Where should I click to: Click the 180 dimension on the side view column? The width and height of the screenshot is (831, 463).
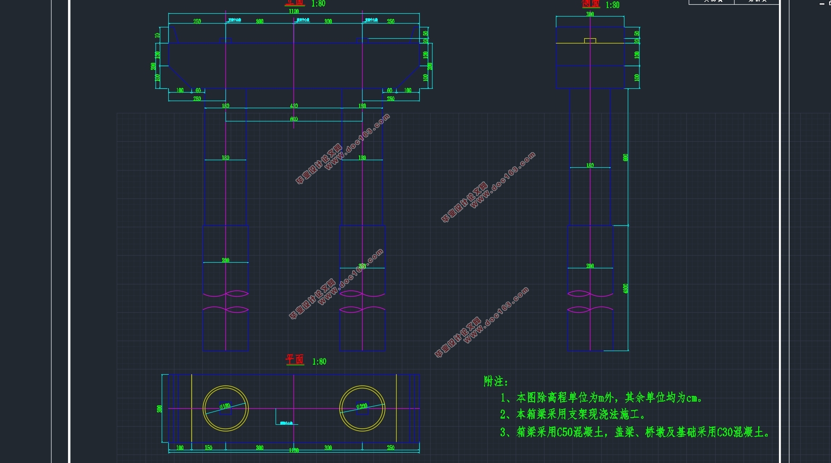590,165
